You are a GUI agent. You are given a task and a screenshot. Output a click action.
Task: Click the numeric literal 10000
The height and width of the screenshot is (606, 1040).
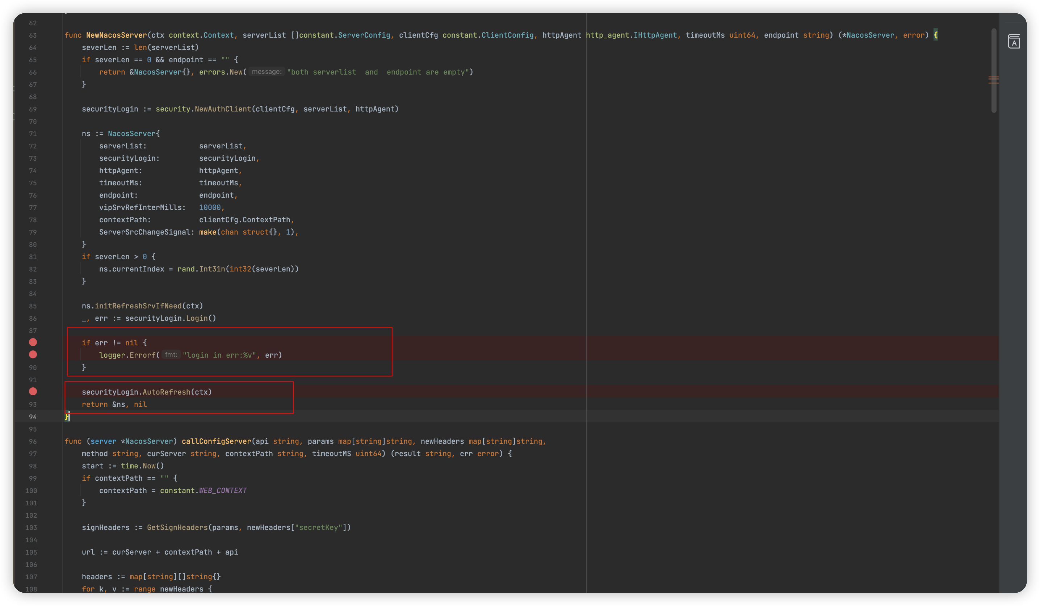pos(210,207)
